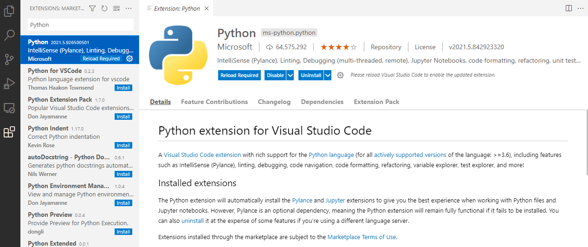
Task: Select the Extension: Python editor tab
Action: 177,8
